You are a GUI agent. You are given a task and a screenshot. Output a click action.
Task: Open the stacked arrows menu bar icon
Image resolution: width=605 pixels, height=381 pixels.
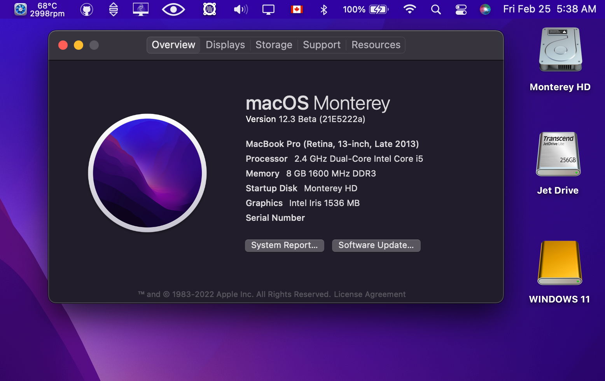click(114, 9)
